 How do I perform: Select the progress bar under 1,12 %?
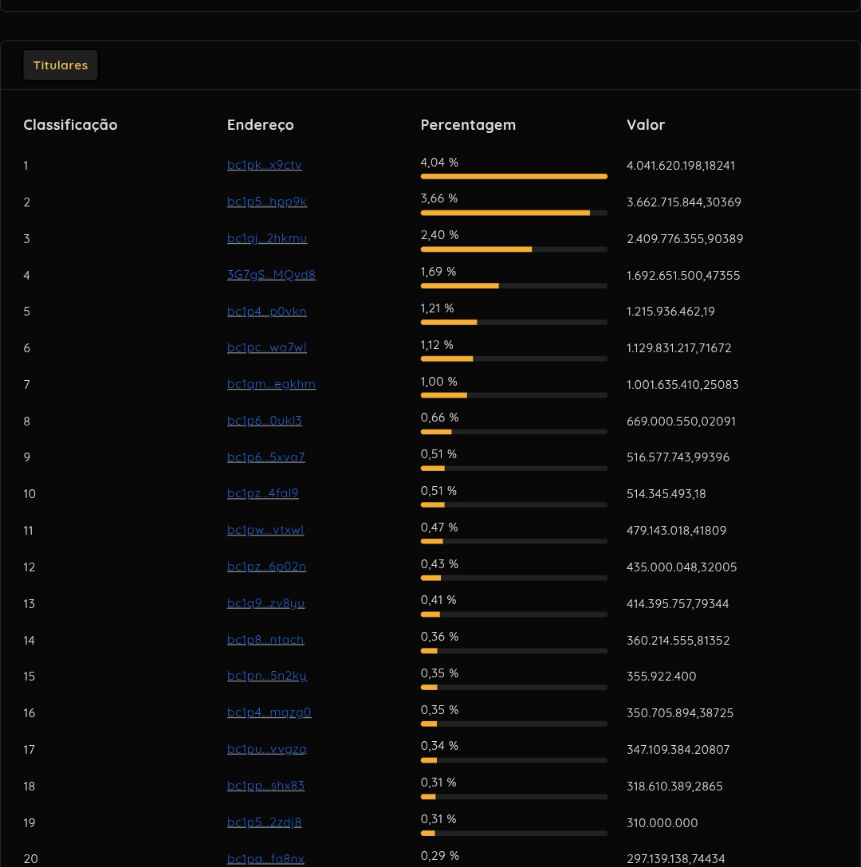click(x=514, y=359)
